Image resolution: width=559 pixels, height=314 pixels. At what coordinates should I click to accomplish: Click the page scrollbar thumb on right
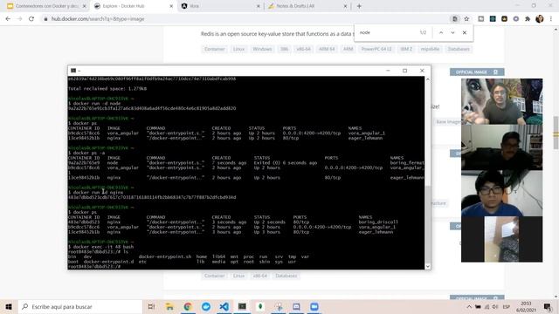click(x=556, y=133)
